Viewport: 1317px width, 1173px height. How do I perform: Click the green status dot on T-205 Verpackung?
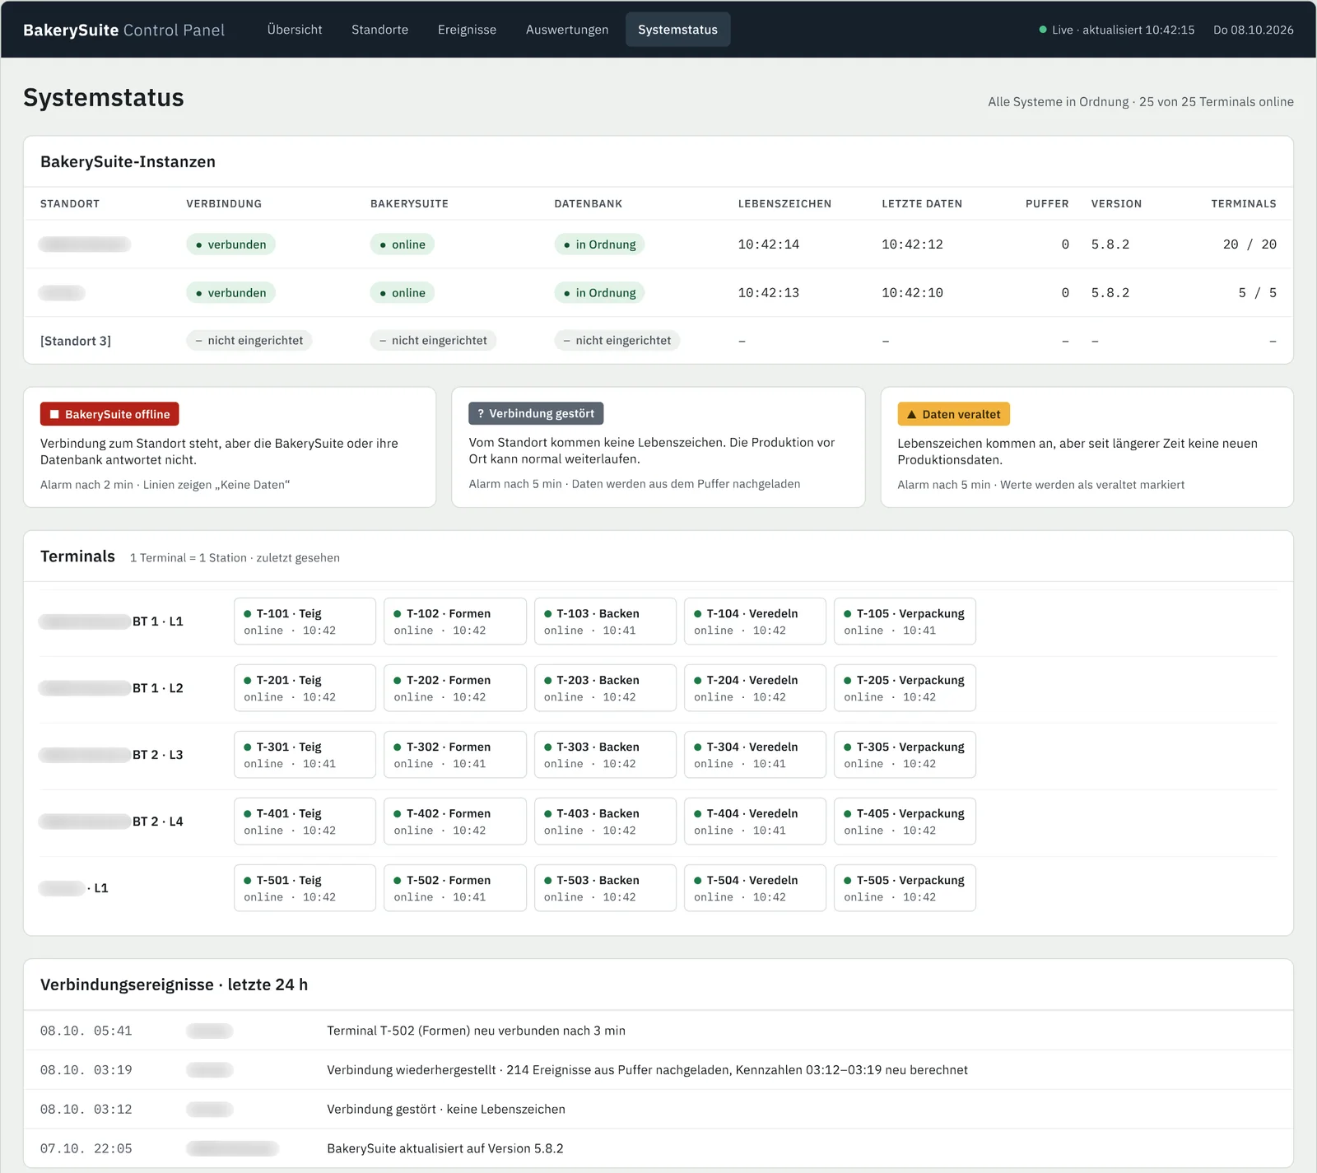[847, 680]
